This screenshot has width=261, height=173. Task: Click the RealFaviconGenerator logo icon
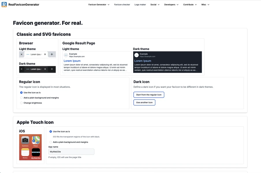point(4,4)
